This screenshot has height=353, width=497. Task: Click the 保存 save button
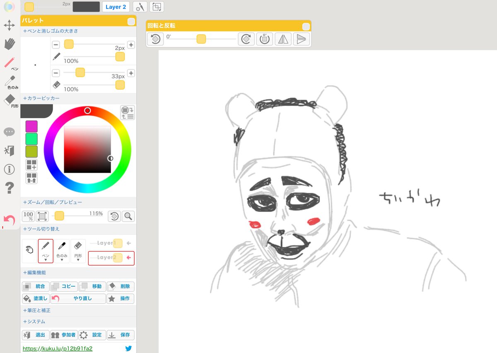pos(121,335)
